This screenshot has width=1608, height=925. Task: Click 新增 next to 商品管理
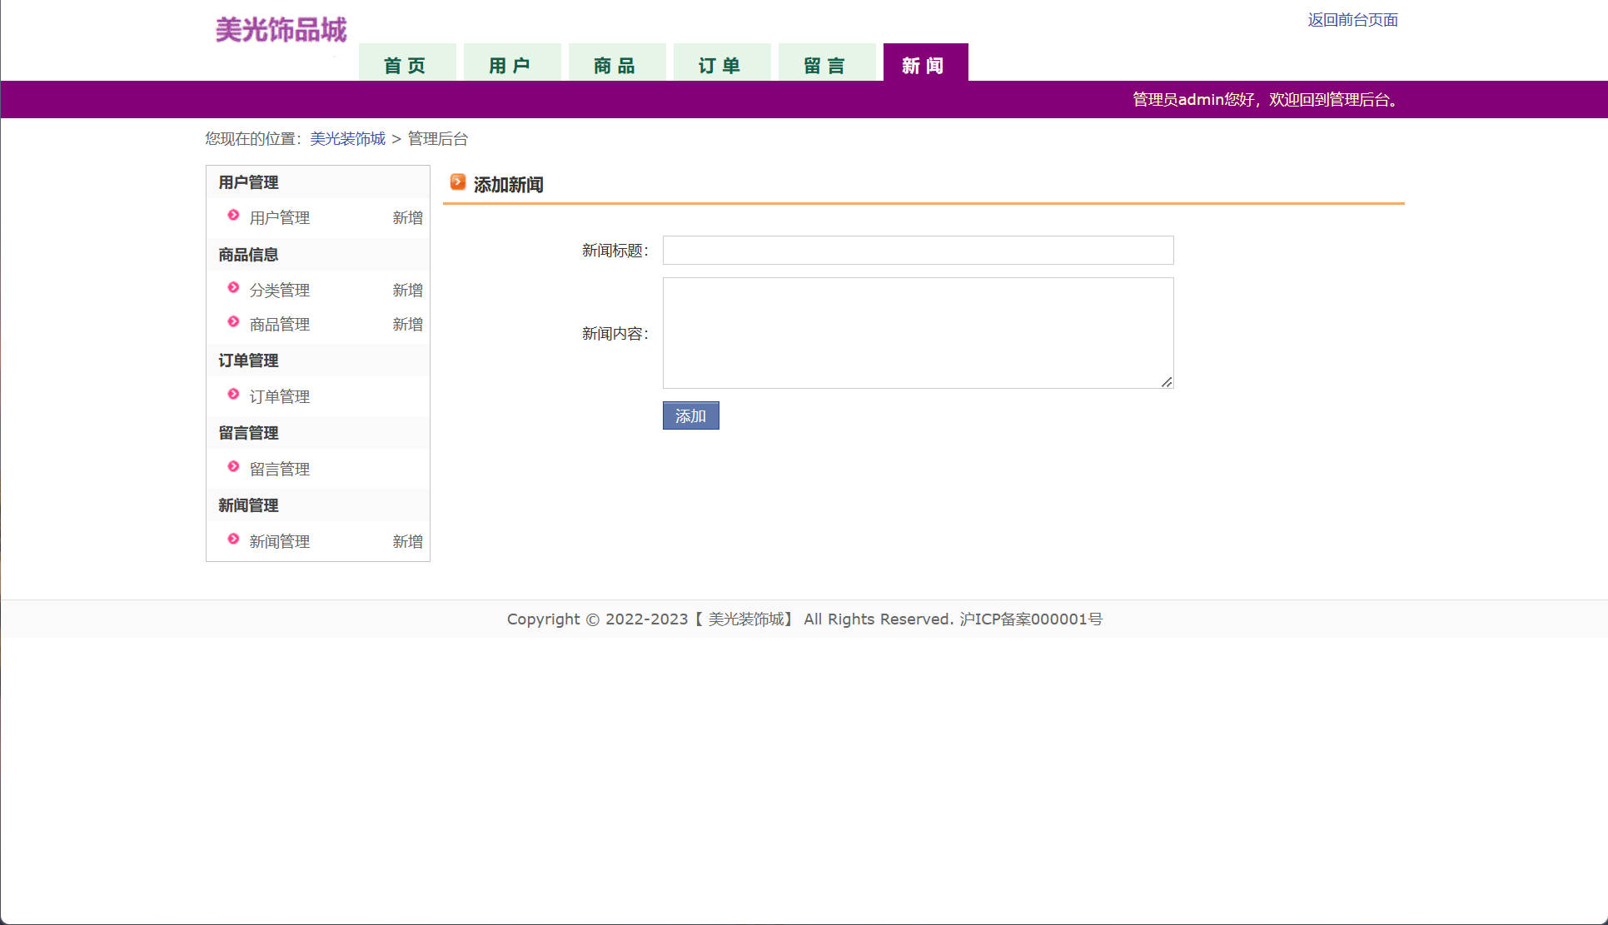407,324
